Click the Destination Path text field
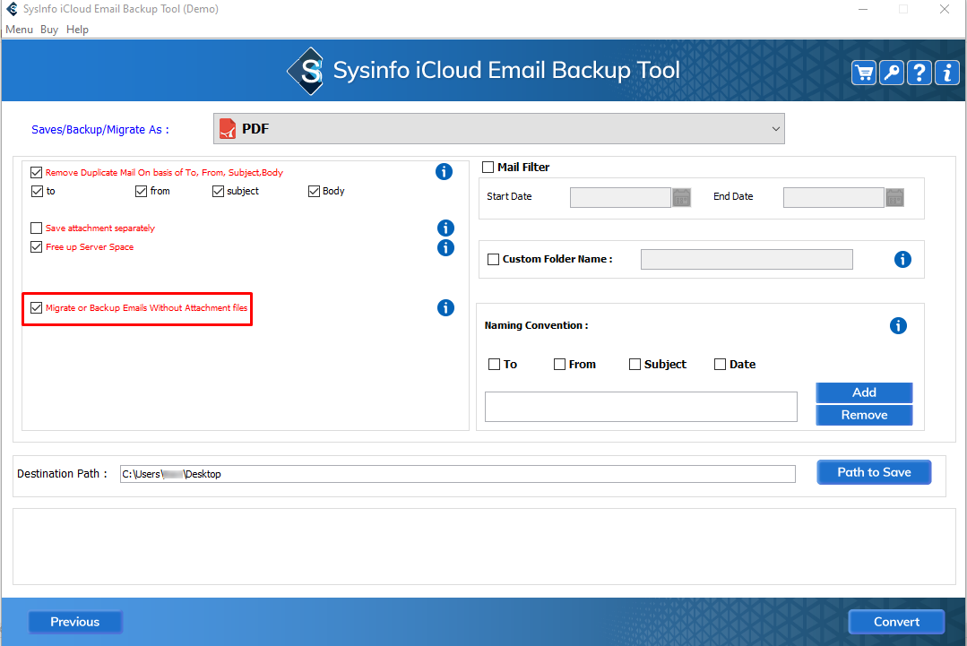The height and width of the screenshot is (646, 967). tap(457, 474)
